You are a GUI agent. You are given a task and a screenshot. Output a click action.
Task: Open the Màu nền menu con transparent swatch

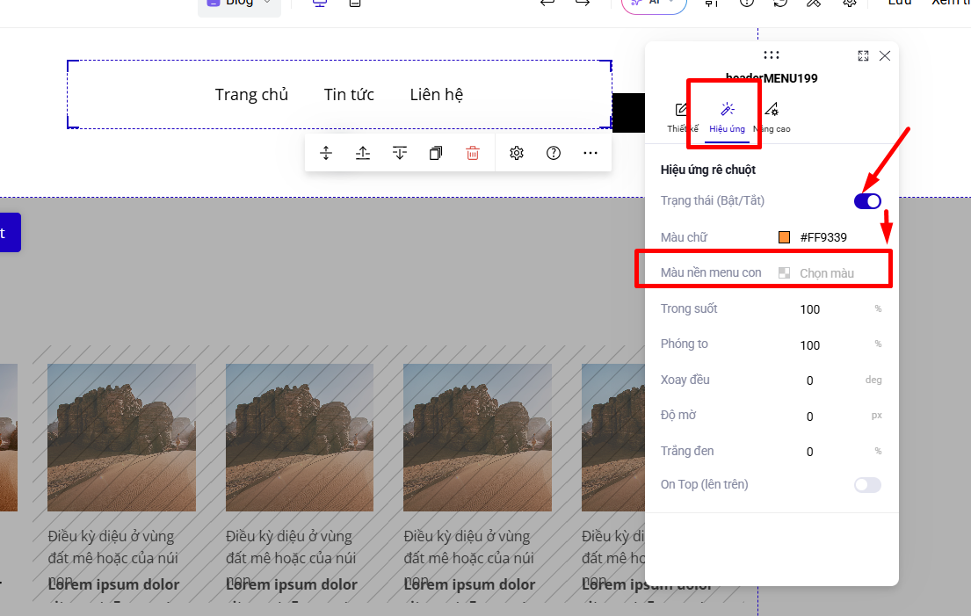pos(784,273)
